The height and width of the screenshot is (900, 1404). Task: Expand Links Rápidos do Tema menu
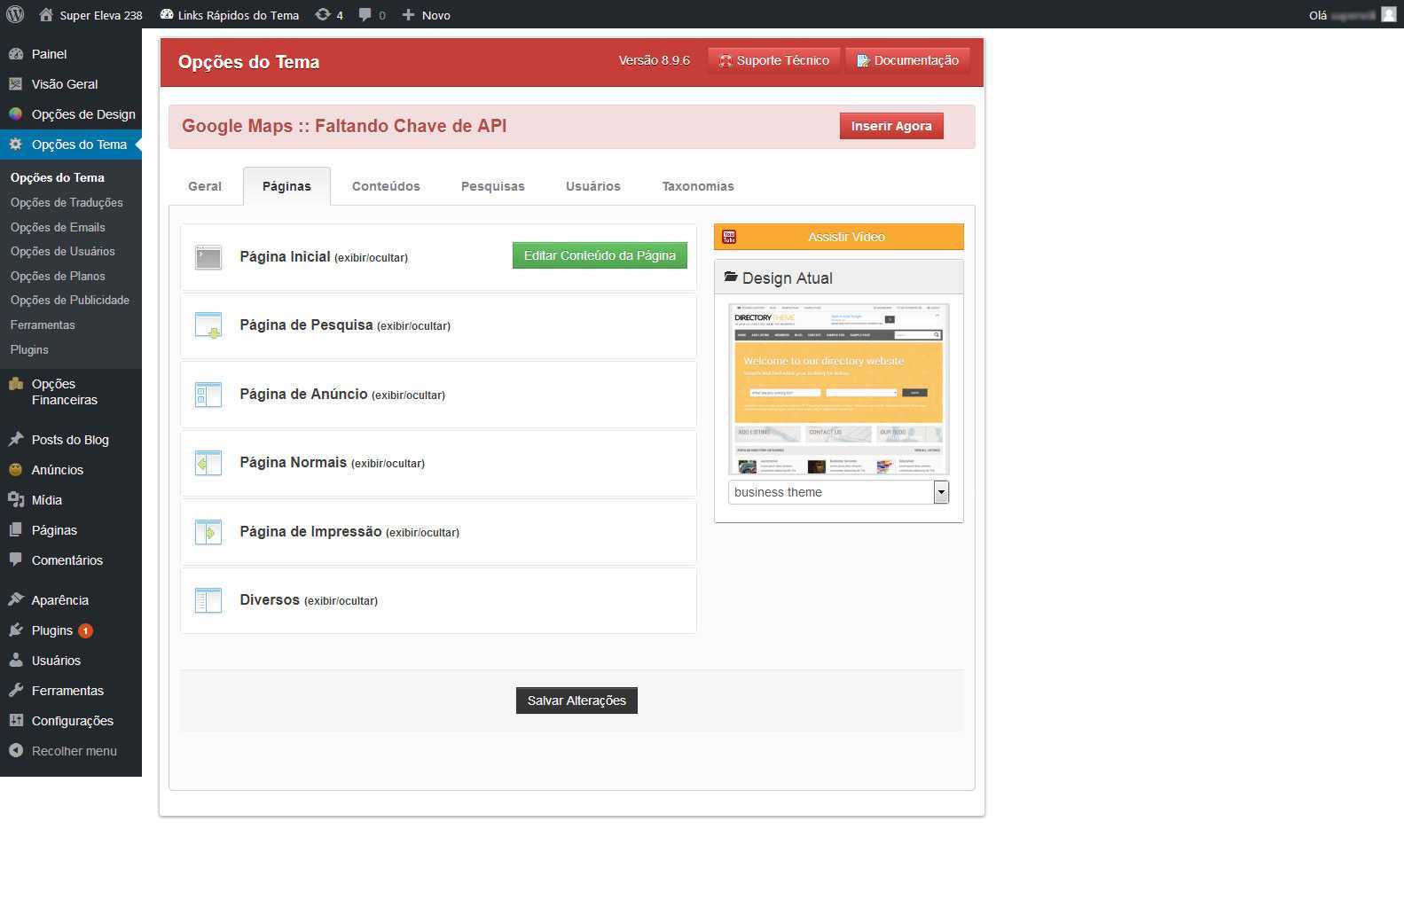pos(230,14)
